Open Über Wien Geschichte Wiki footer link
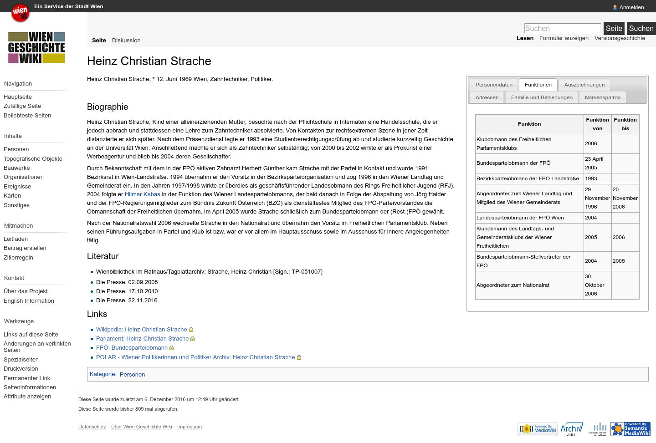This screenshot has width=656, height=443. 141,427
